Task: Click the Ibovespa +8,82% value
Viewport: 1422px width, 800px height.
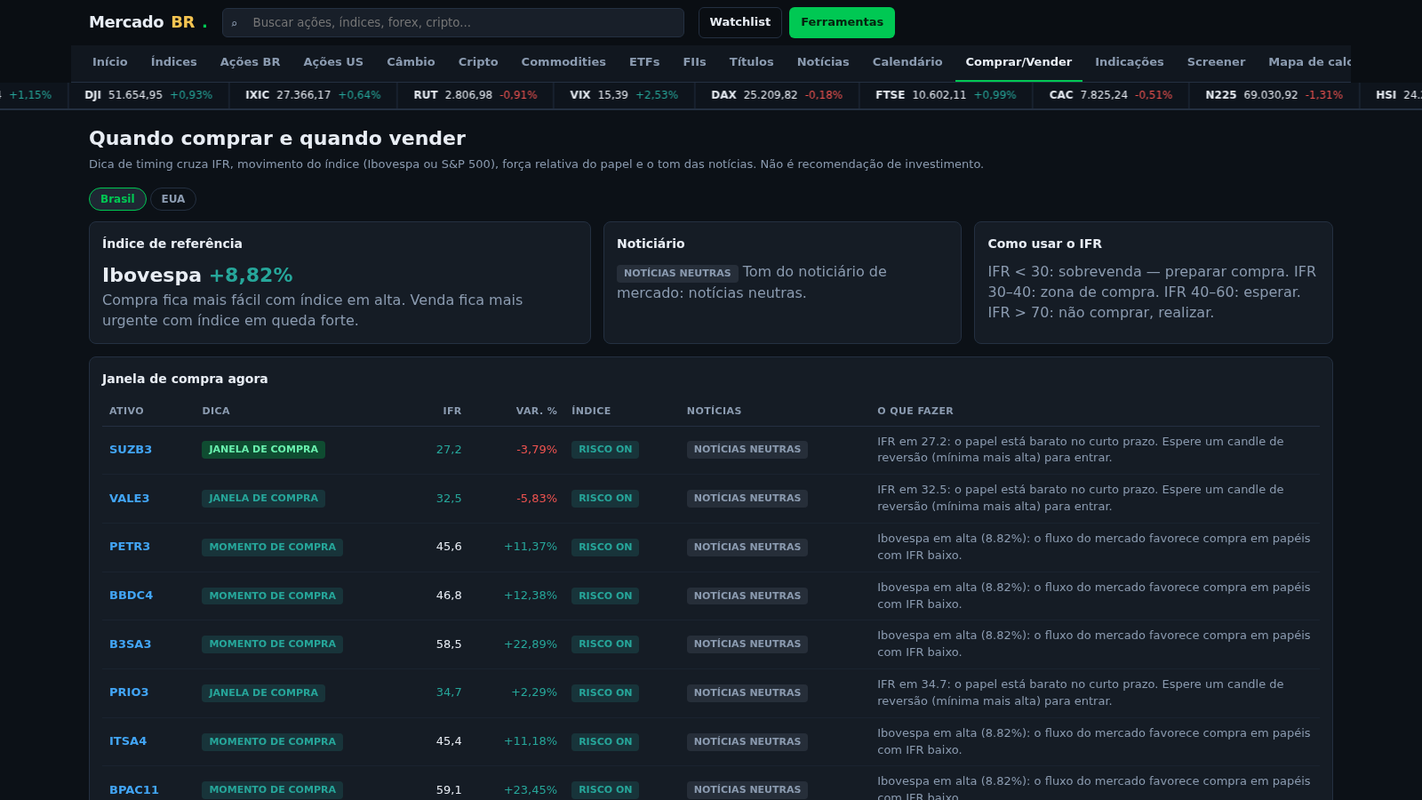Action: click(251, 276)
